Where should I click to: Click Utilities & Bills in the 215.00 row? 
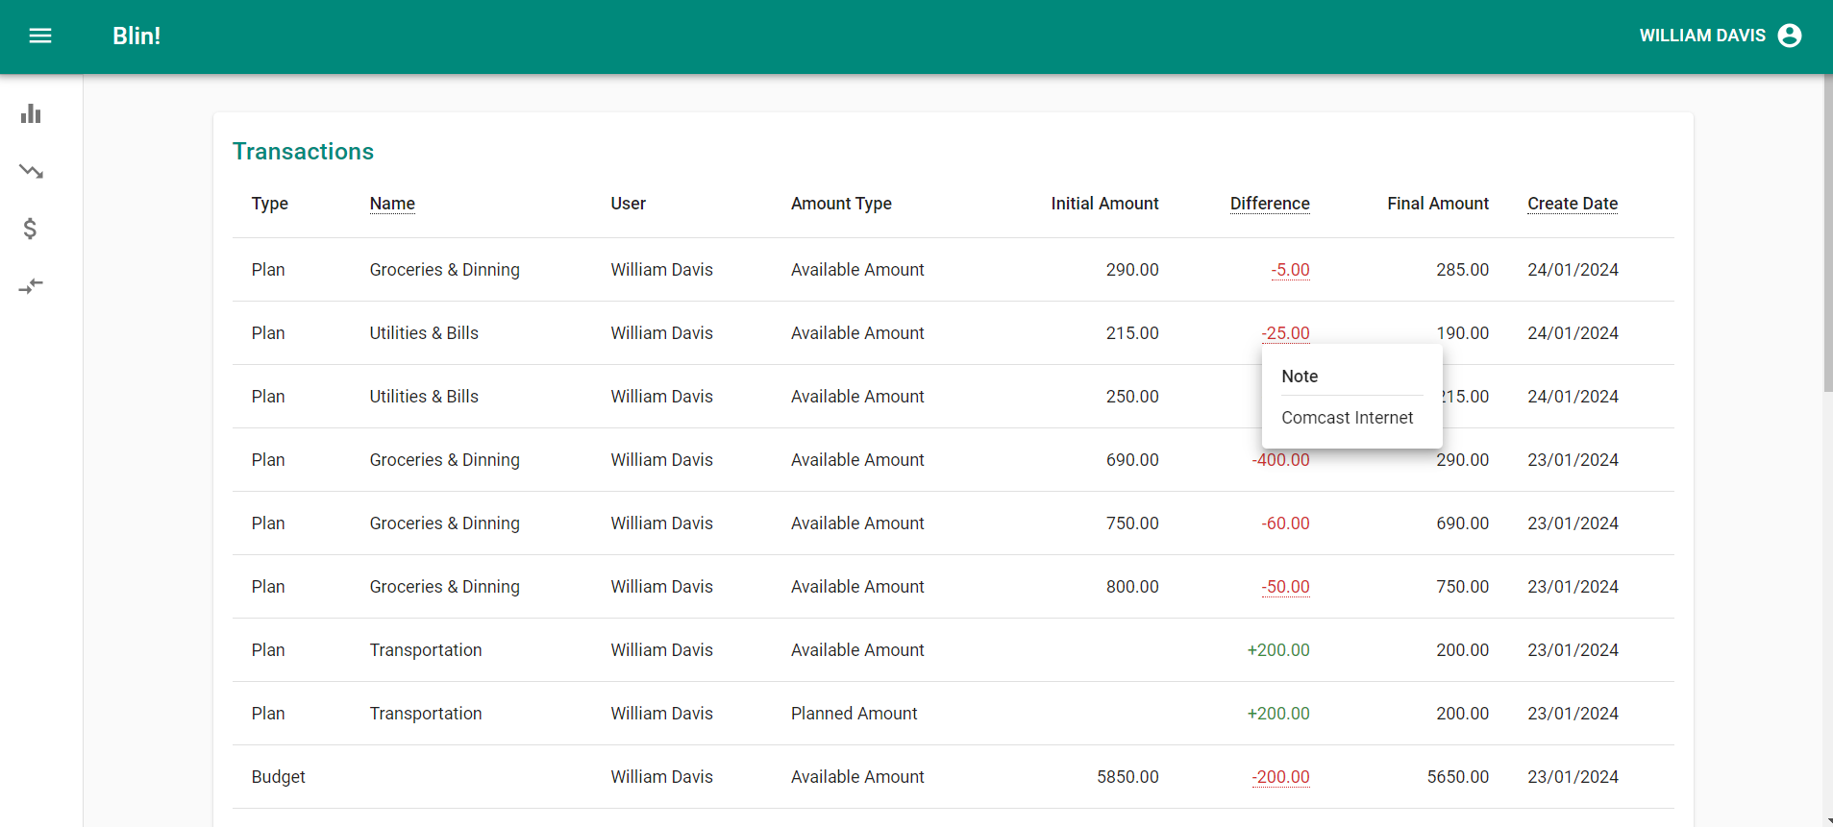[x=424, y=333]
